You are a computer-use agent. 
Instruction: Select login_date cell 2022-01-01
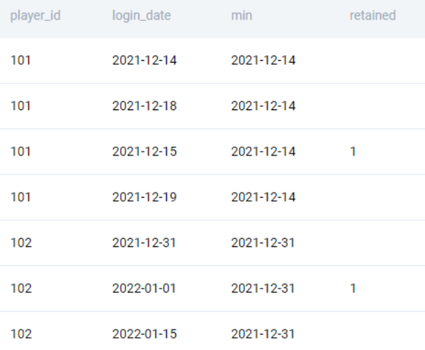coord(144,288)
